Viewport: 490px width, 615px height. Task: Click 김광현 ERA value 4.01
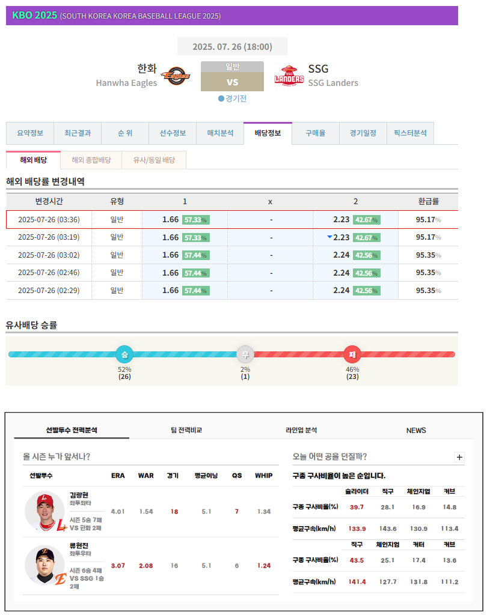(x=118, y=512)
